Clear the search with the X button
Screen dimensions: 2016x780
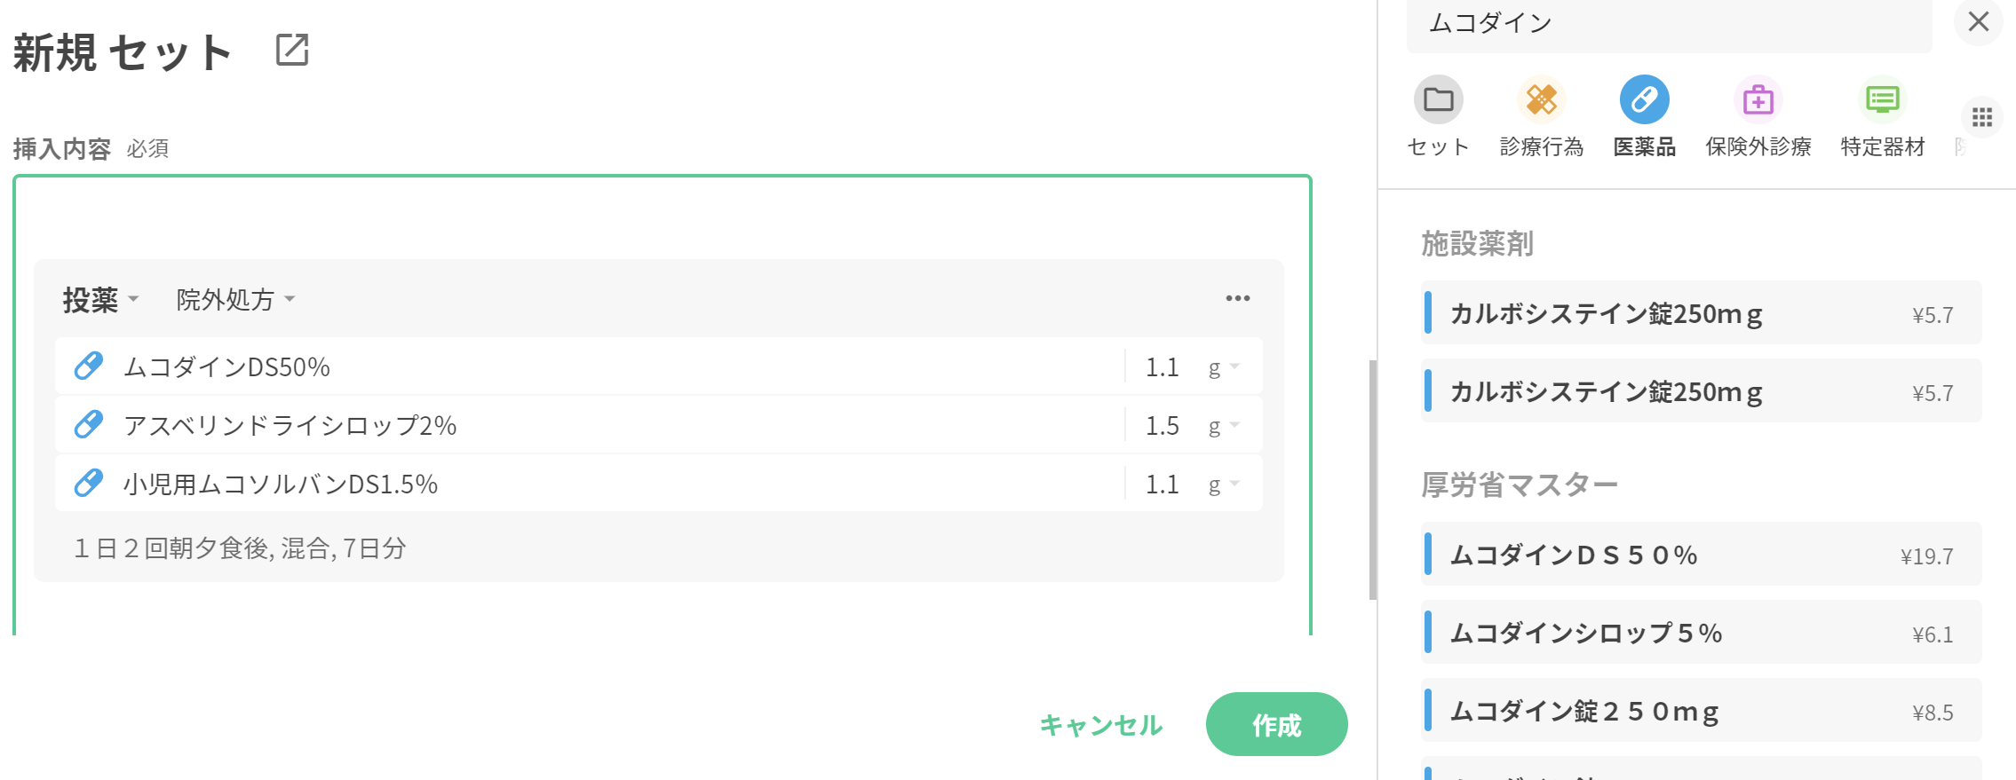click(1978, 22)
